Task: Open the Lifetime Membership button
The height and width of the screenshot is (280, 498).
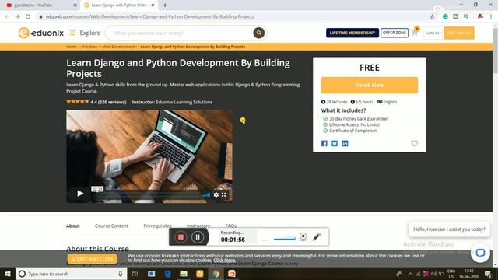Action: [x=352, y=33]
